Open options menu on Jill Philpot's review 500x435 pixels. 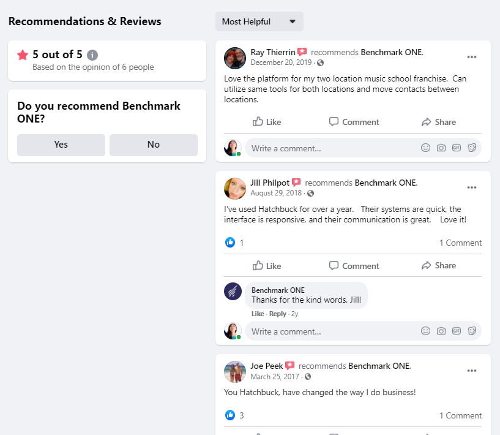pyautogui.click(x=471, y=187)
